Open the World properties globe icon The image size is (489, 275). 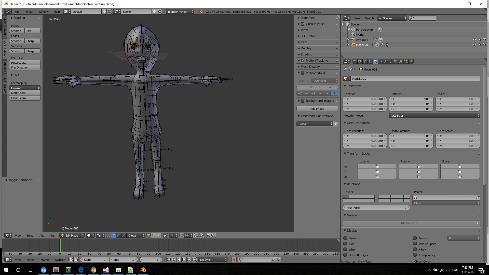[370, 61]
